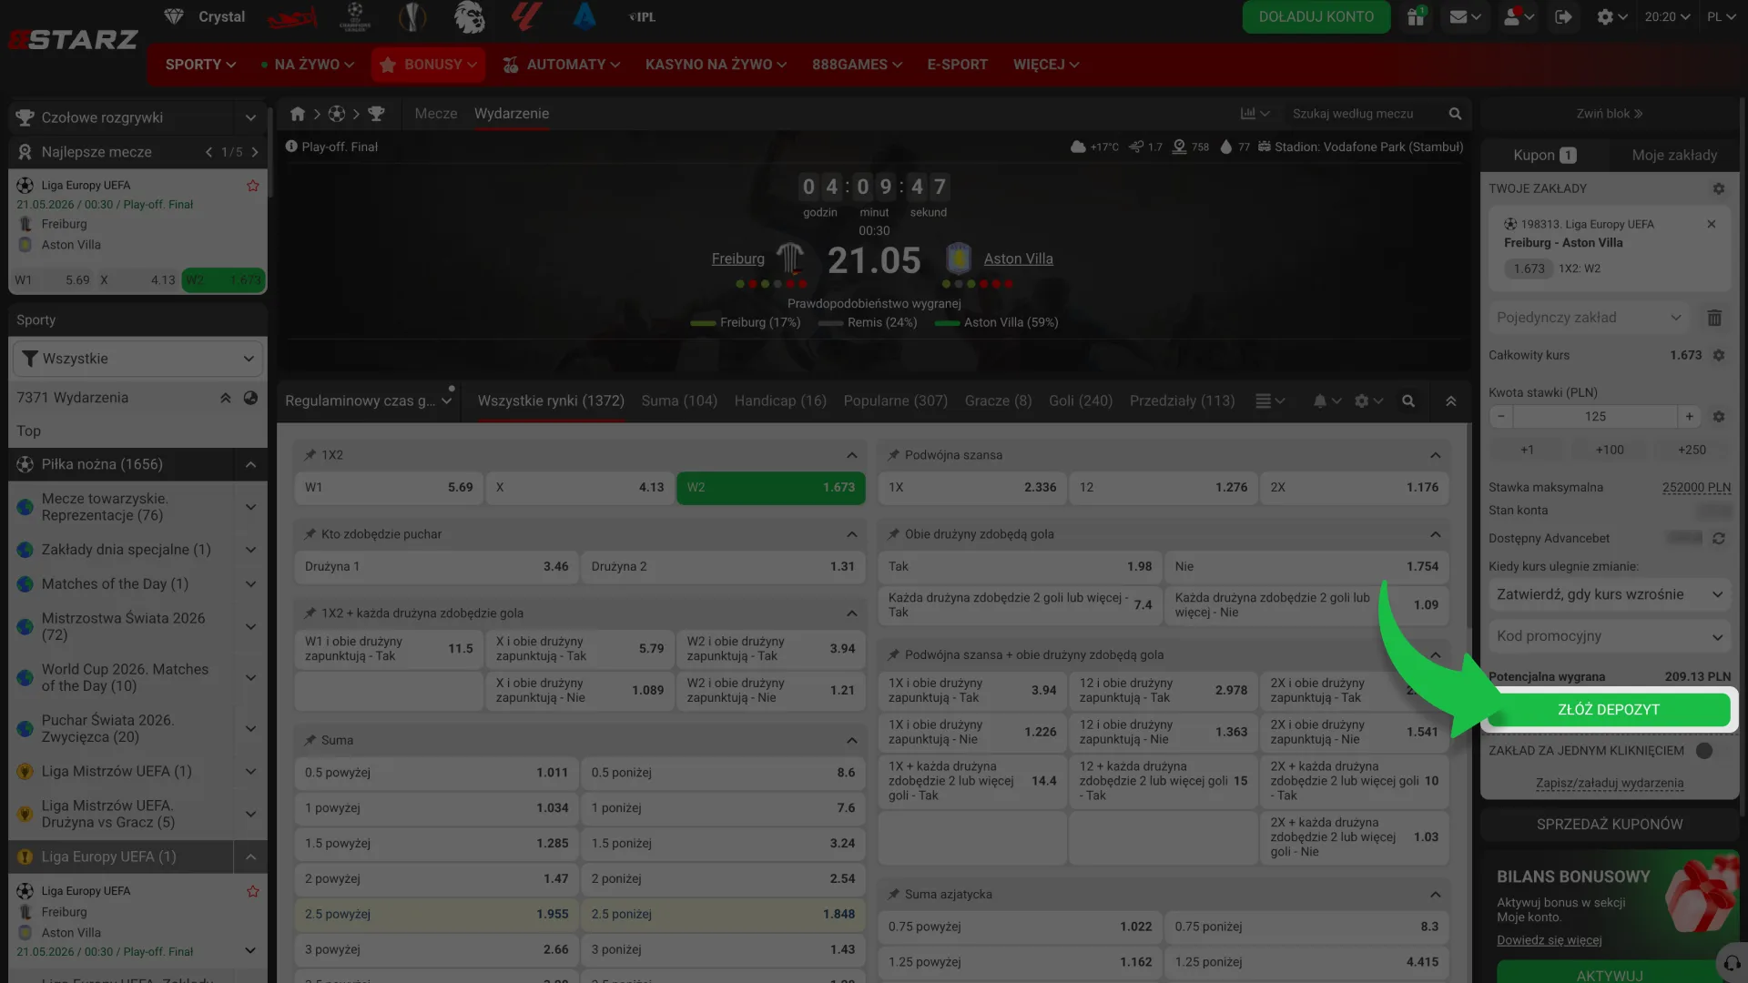Open the Pojedynczy zakład bet type dropdown
The width and height of the screenshot is (1748, 983).
tap(1589, 318)
